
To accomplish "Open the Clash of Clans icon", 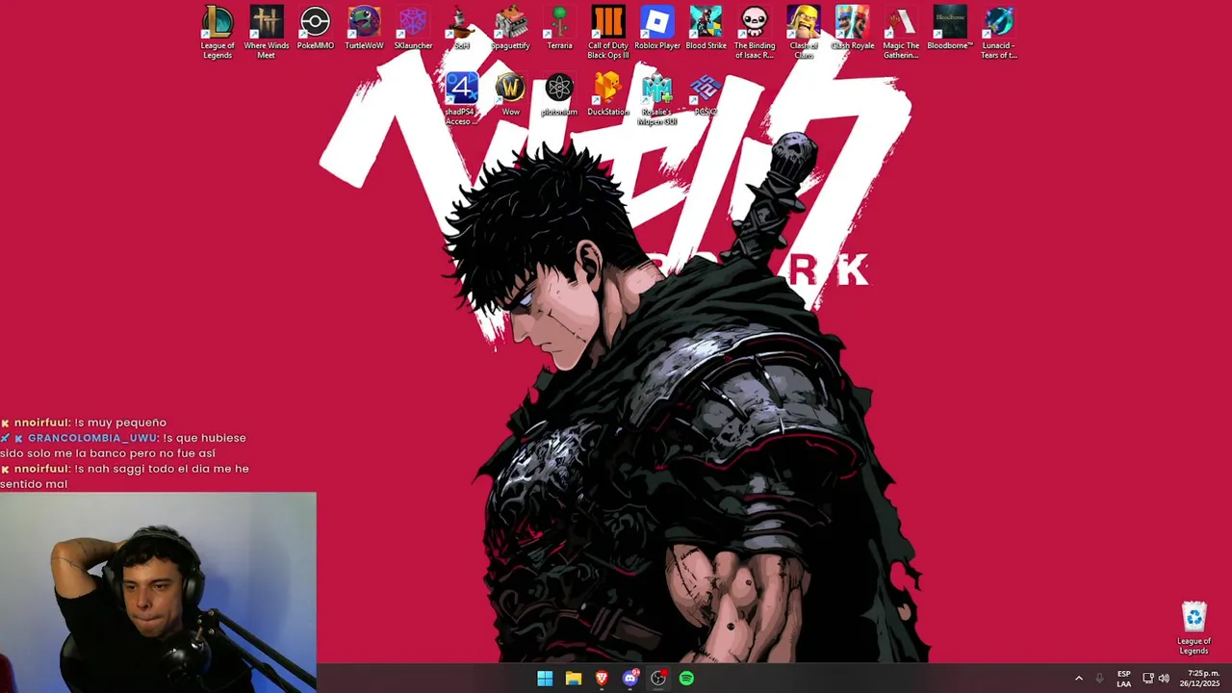I will (804, 33).
